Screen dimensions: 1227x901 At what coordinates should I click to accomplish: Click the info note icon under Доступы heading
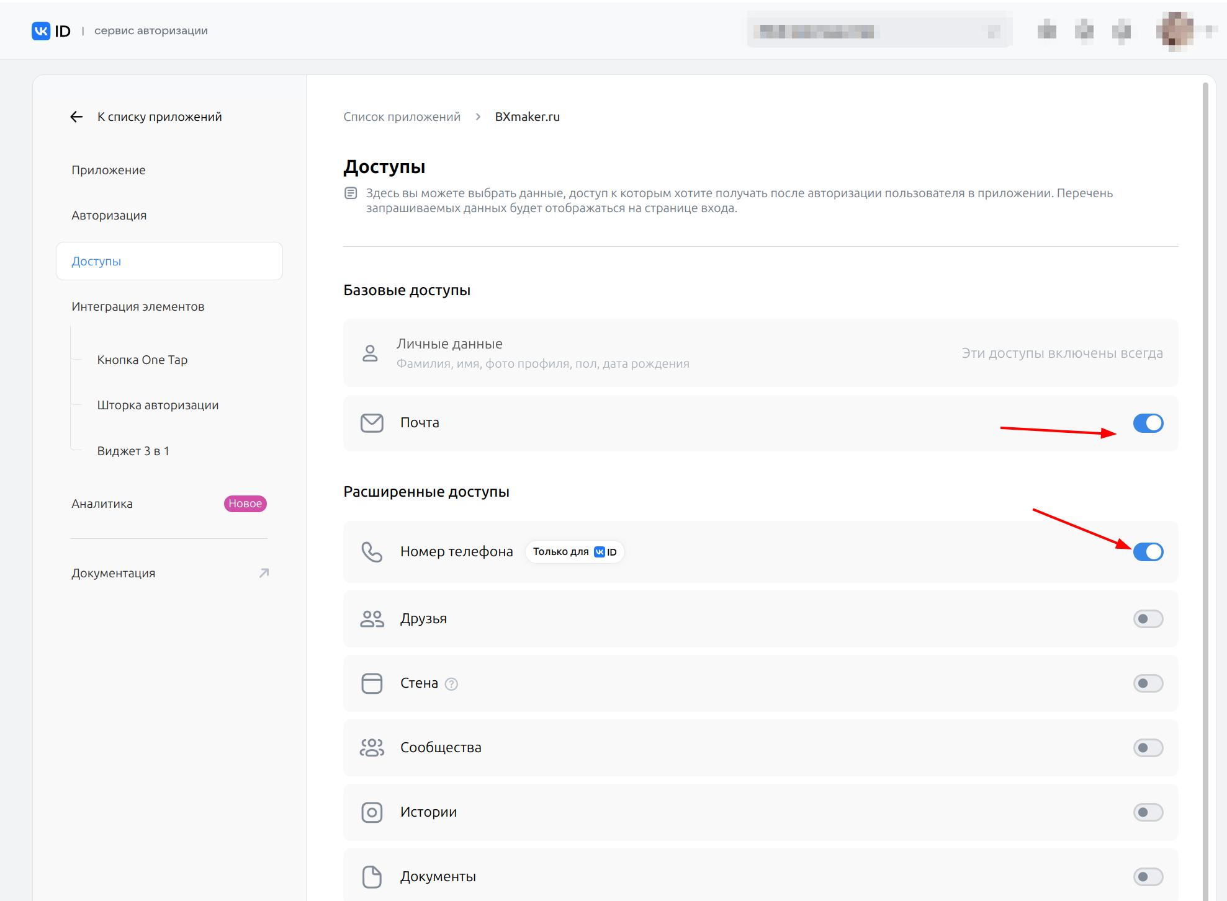pos(351,193)
